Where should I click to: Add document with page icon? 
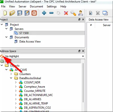pyautogui.click(x=91, y=13)
